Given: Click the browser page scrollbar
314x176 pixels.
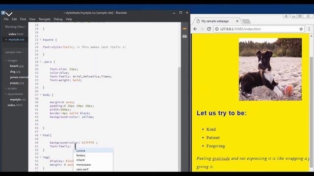Looking at the screenshot, I should tap(311, 112).
